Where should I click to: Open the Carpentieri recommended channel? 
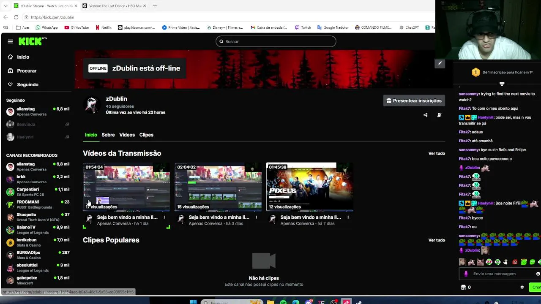point(38,192)
